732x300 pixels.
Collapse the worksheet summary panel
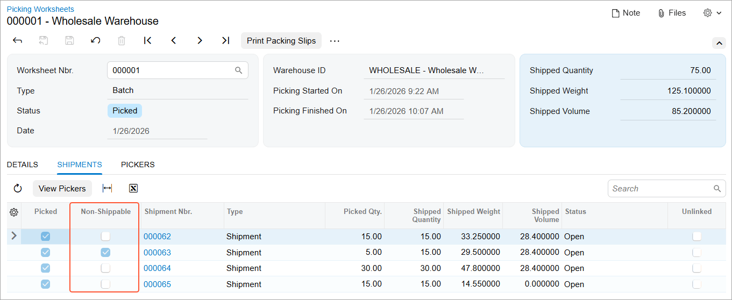coord(719,43)
